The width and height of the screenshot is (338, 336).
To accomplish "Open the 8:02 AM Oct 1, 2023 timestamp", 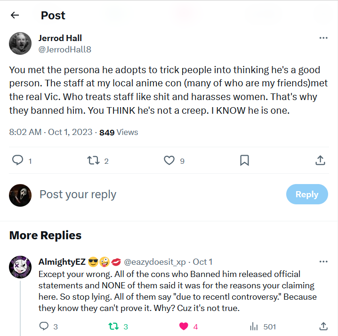I will click(x=51, y=132).
